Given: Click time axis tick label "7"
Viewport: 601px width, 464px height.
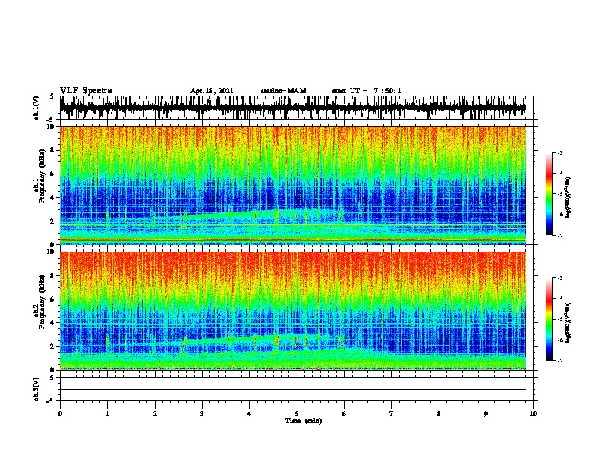Looking at the screenshot, I should (x=392, y=414).
